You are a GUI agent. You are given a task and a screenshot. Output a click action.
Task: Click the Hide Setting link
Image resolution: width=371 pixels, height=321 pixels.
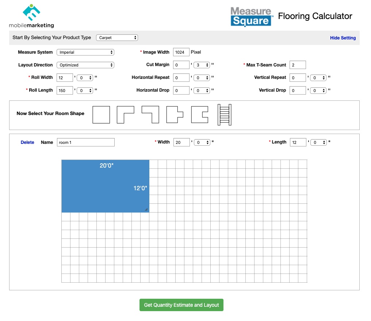(x=343, y=38)
